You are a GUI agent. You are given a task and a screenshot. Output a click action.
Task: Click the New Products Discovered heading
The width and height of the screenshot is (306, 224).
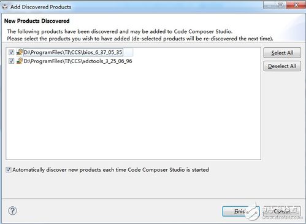click(x=37, y=21)
